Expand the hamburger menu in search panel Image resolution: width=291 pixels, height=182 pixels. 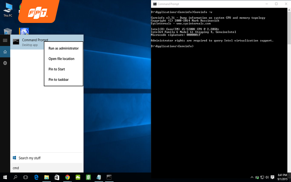[x=5, y=40]
